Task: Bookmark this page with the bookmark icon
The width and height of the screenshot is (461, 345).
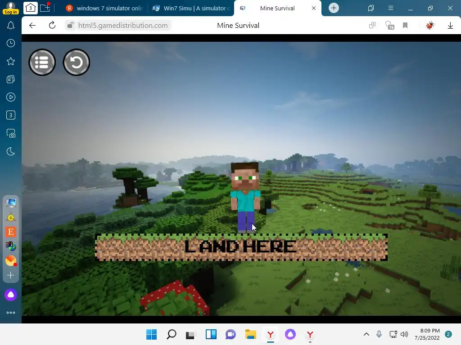Action: (x=405, y=26)
